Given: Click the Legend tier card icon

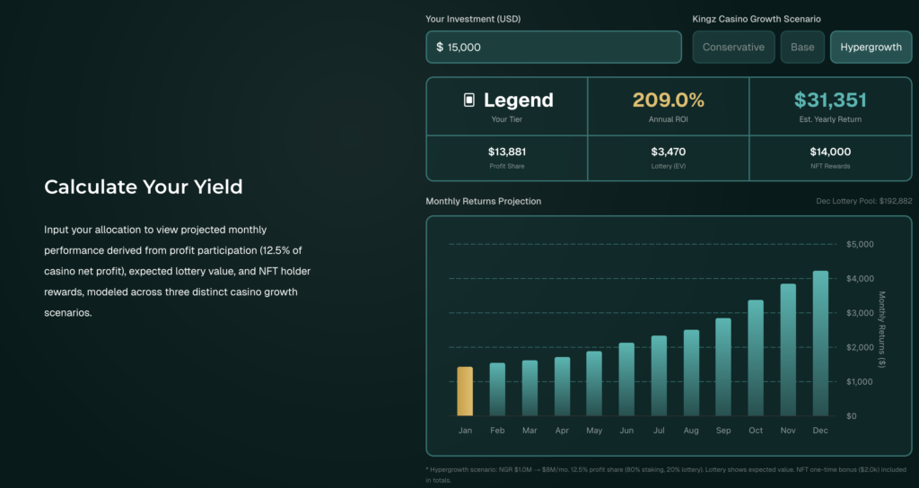Looking at the screenshot, I should (x=468, y=100).
